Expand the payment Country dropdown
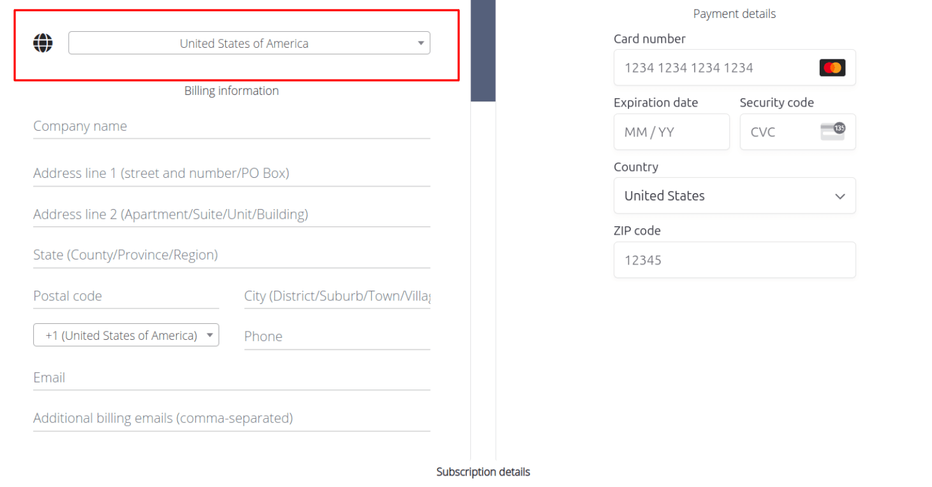The image size is (932, 487). pos(734,196)
